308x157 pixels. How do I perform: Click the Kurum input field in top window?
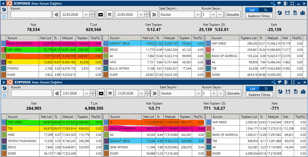(31, 14)
